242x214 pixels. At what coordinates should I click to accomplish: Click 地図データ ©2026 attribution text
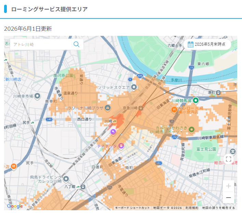click(x=167, y=208)
